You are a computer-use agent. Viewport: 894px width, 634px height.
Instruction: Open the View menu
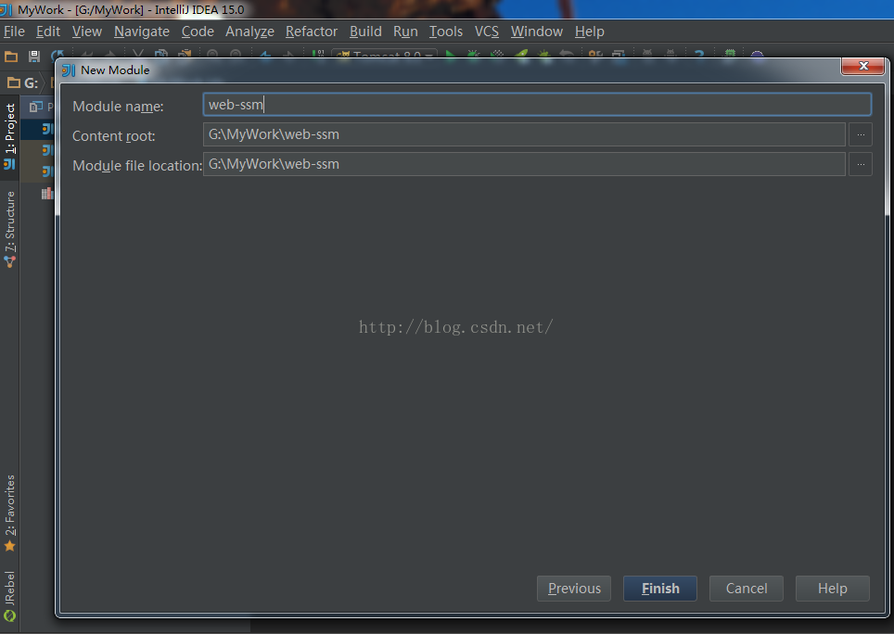tap(86, 32)
